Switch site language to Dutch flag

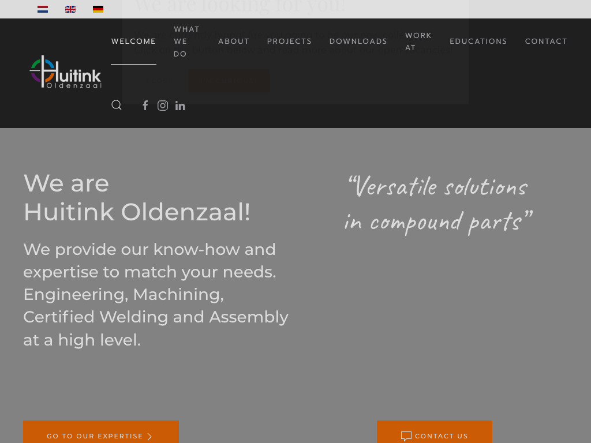click(x=43, y=9)
